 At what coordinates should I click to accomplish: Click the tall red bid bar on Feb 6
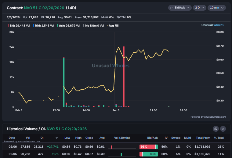tap(124, 76)
